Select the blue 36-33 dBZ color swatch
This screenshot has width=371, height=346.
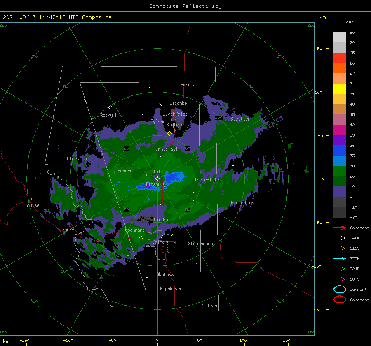click(x=340, y=151)
